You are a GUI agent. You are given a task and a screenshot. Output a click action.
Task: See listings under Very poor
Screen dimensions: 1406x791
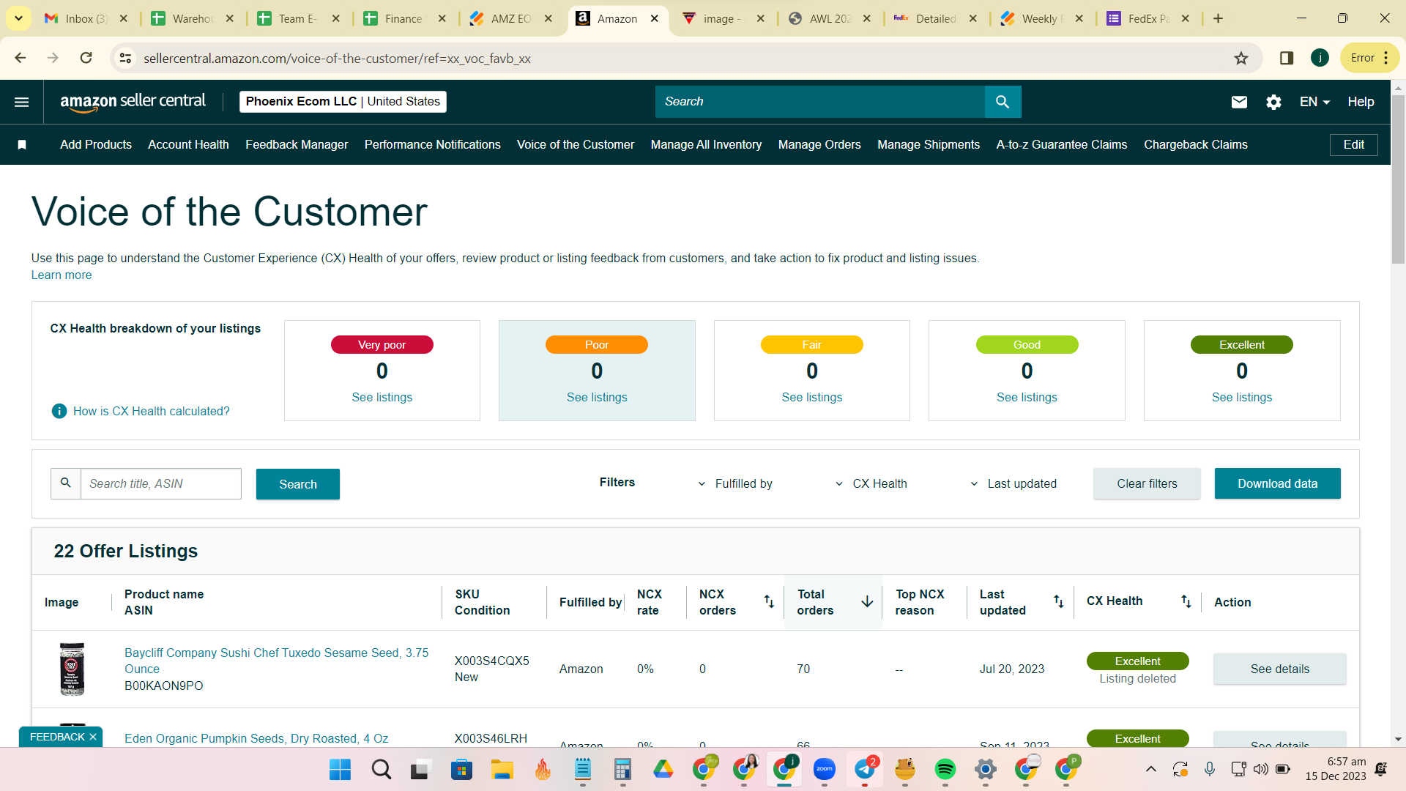coord(382,397)
